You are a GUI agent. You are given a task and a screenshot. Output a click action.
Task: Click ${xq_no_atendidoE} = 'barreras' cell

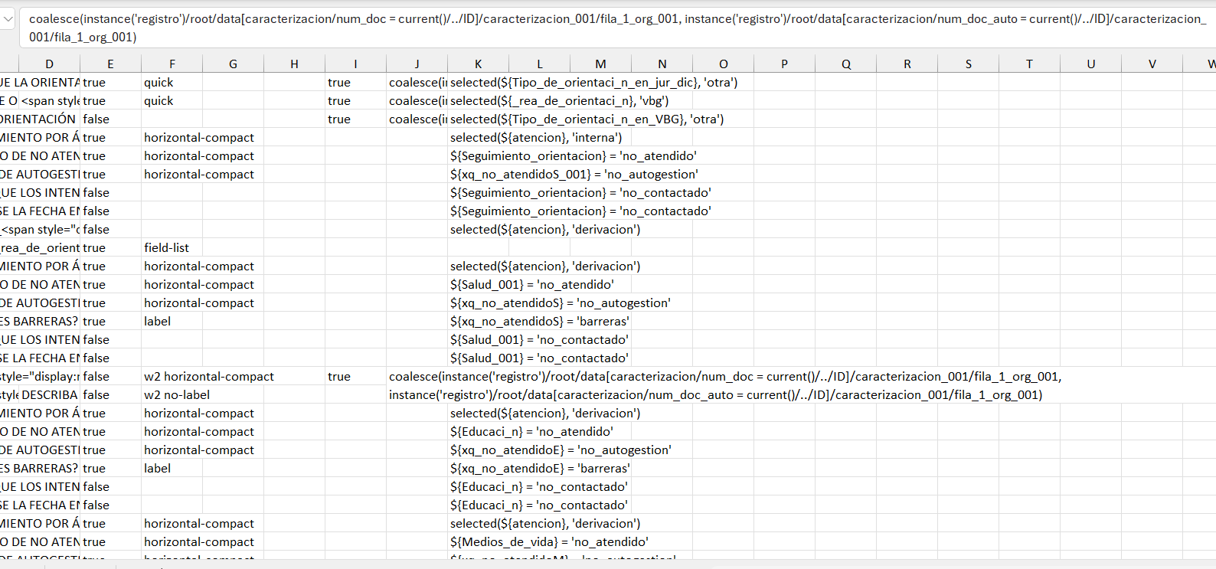pyautogui.click(x=540, y=468)
